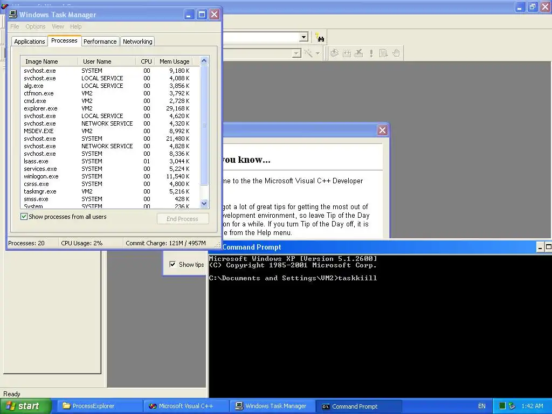Minimize the Command Prompt window
The image size is (552, 414).
tap(540, 247)
